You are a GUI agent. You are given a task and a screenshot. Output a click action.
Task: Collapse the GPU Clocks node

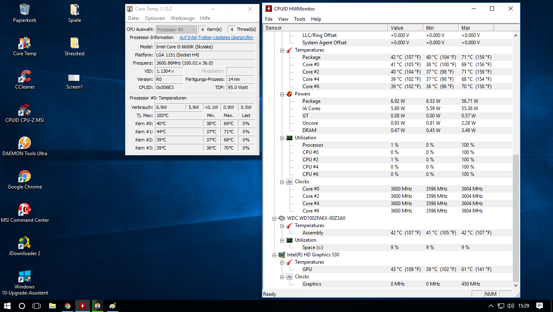pos(282,277)
